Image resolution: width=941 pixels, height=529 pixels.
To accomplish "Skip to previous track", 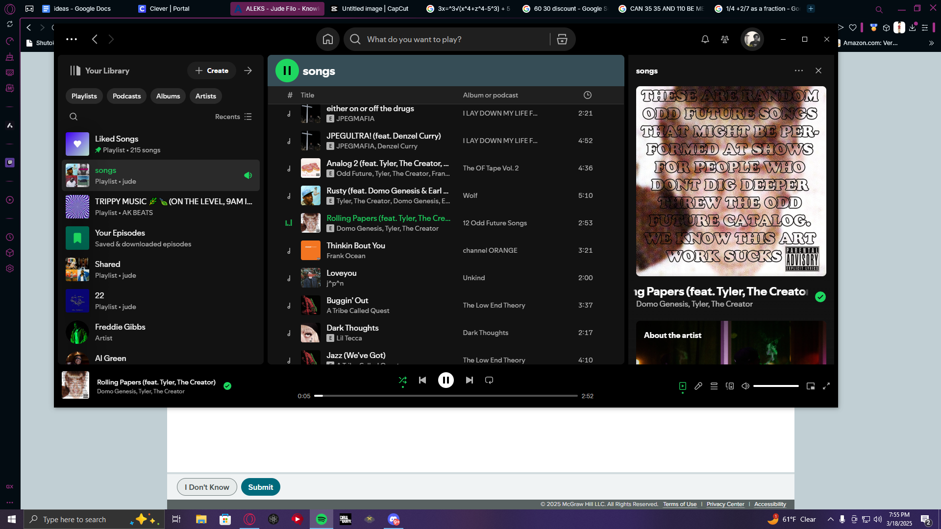I will (x=422, y=380).
